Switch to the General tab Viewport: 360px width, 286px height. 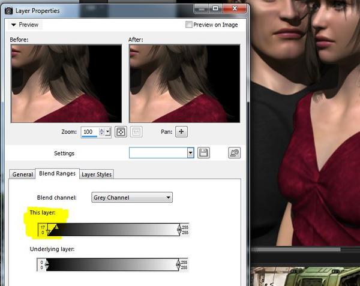(22, 174)
